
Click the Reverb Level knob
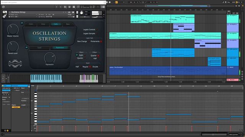click(x=13, y=46)
